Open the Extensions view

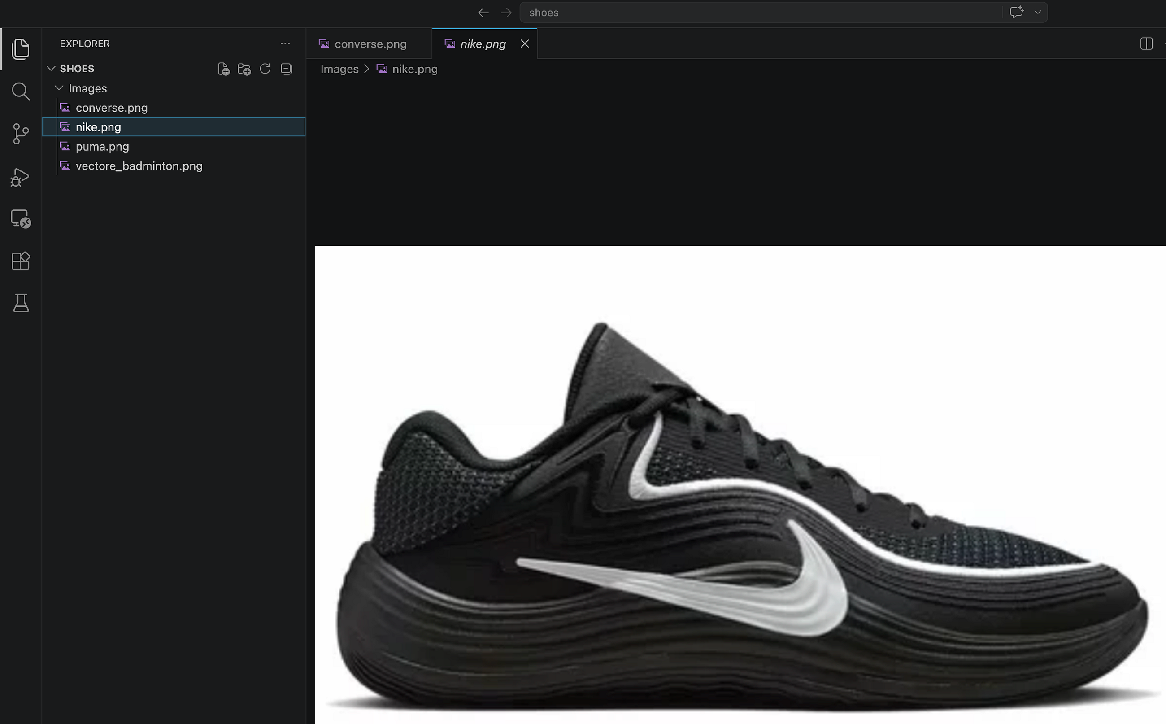tap(21, 261)
